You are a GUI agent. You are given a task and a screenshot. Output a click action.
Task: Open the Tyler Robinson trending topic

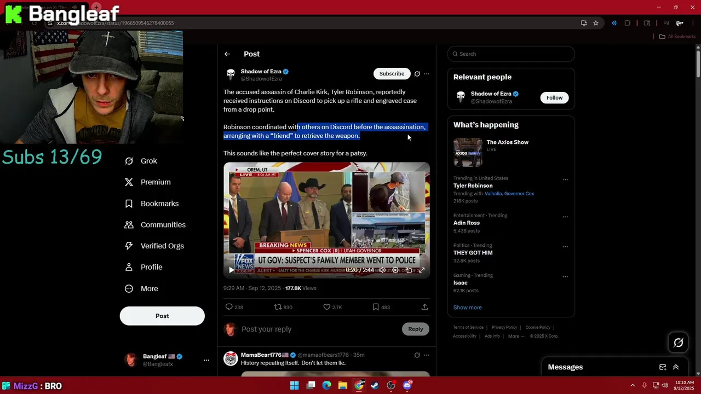coord(473,186)
